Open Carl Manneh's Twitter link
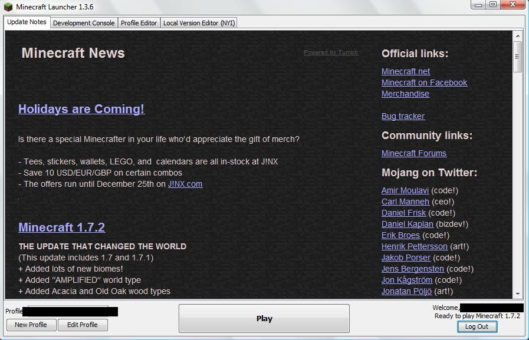The height and width of the screenshot is (340, 529). click(405, 202)
